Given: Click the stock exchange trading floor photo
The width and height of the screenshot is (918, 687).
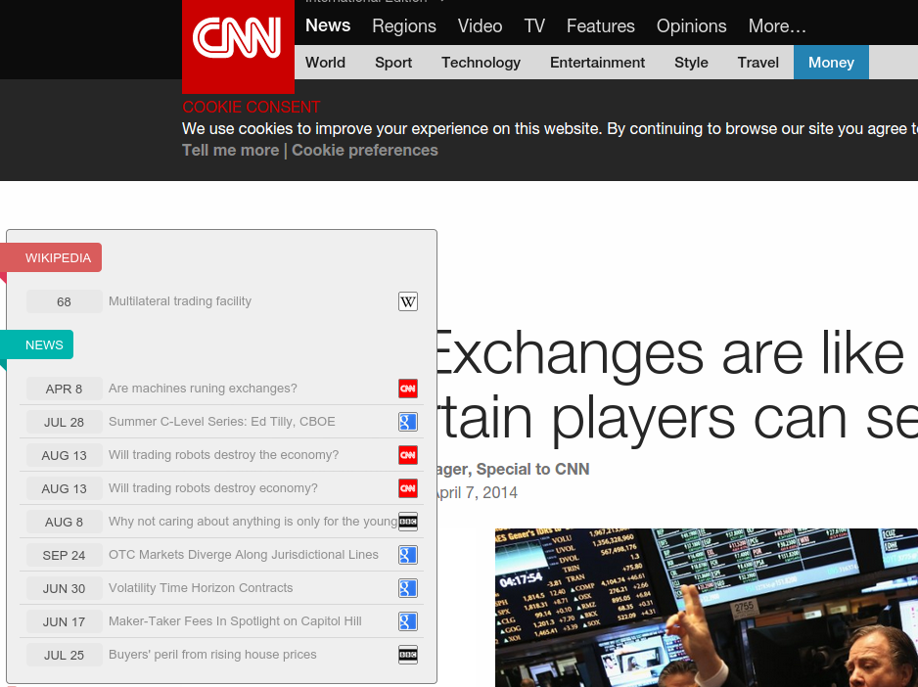Looking at the screenshot, I should (x=706, y=607).
